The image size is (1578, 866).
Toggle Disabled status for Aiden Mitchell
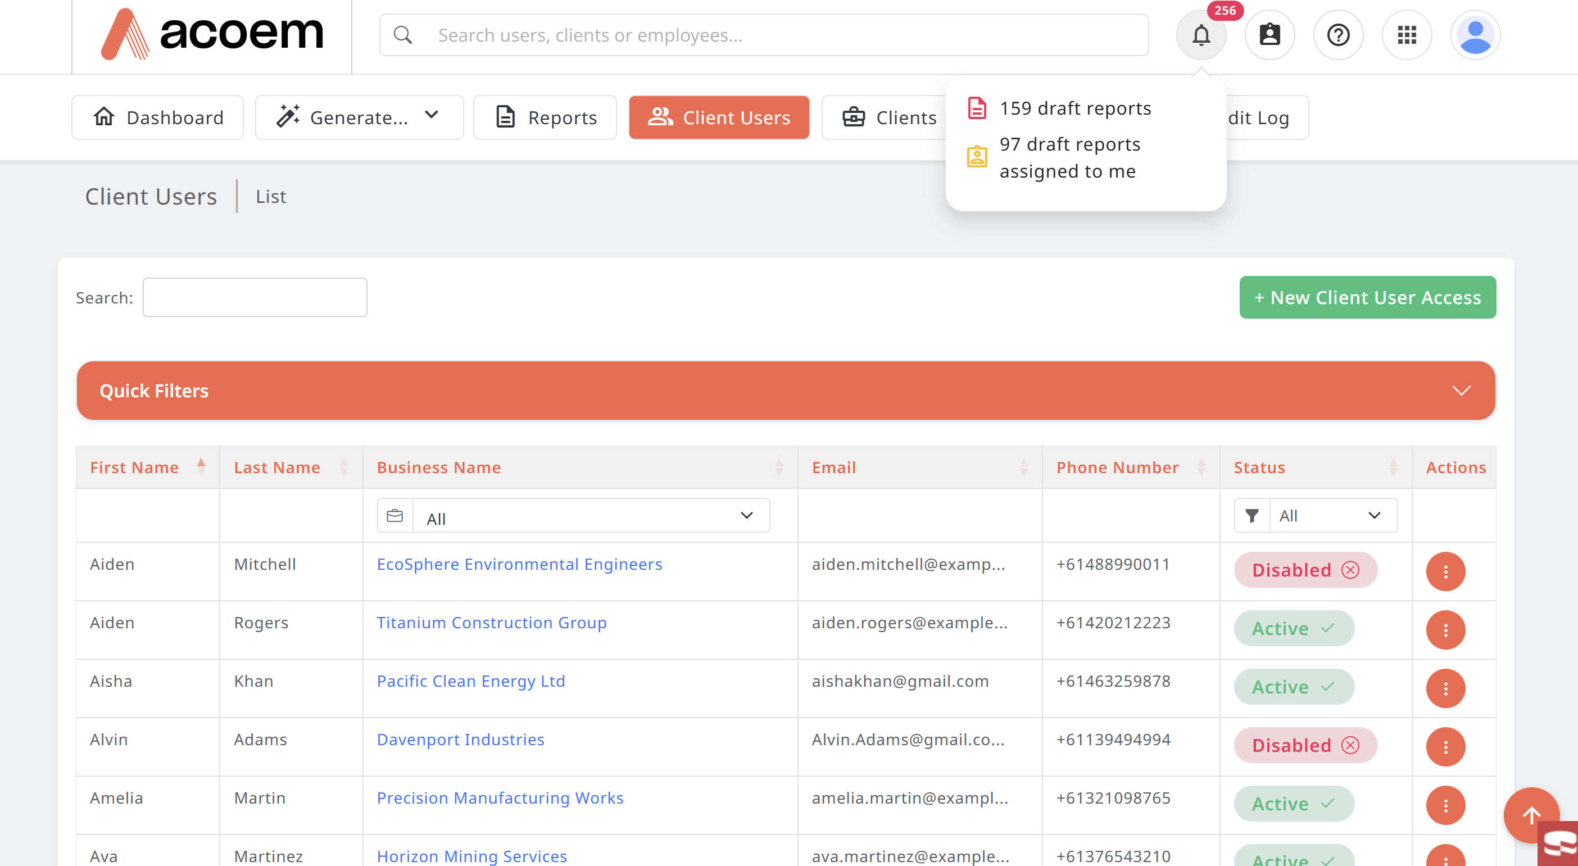(x=1305, y=570)
